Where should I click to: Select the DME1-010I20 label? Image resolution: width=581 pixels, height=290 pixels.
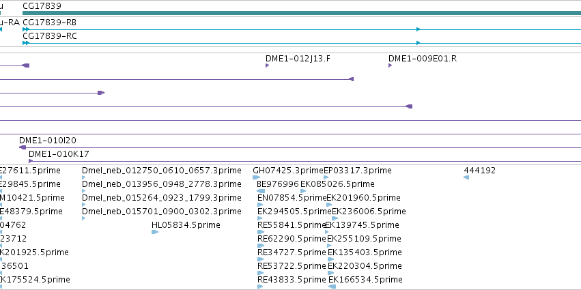(x=48, y=141)
